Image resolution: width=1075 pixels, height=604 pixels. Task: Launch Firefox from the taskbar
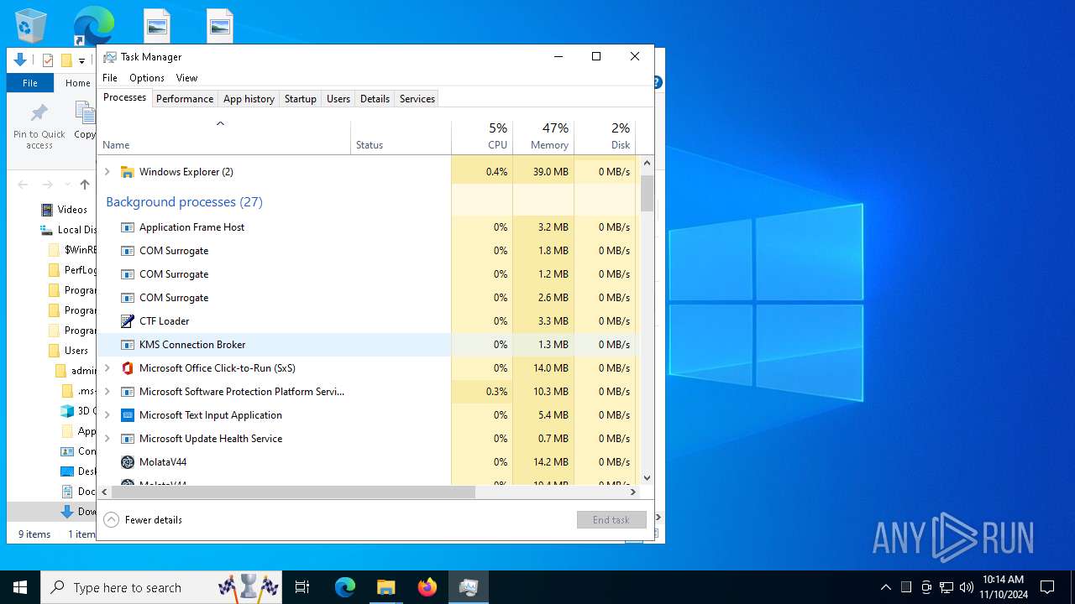[x=427, y=587]
